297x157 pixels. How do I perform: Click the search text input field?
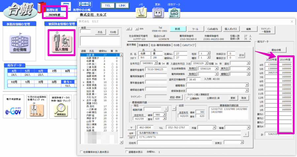coord(85,31)
